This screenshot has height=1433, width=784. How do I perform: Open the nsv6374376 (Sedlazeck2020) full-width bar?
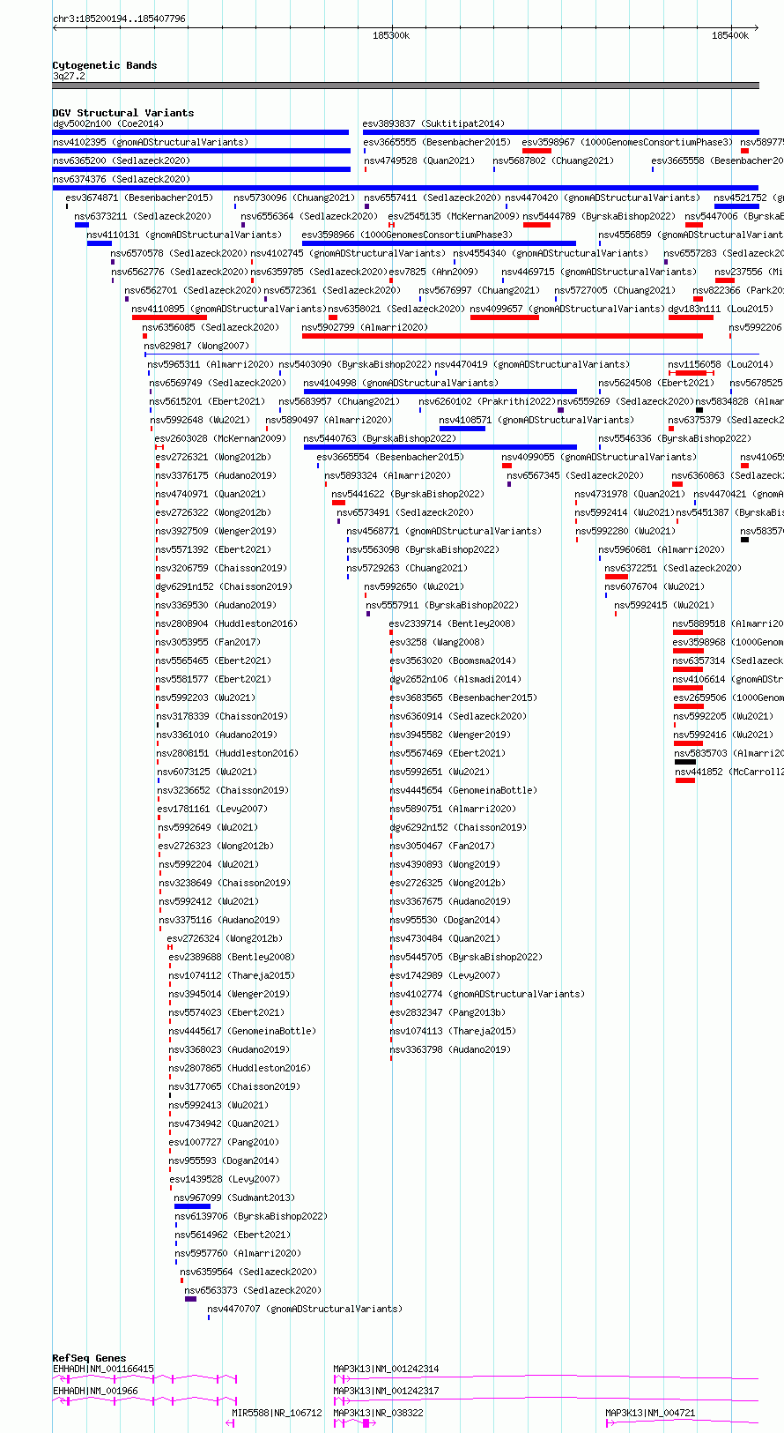[406, 188]
